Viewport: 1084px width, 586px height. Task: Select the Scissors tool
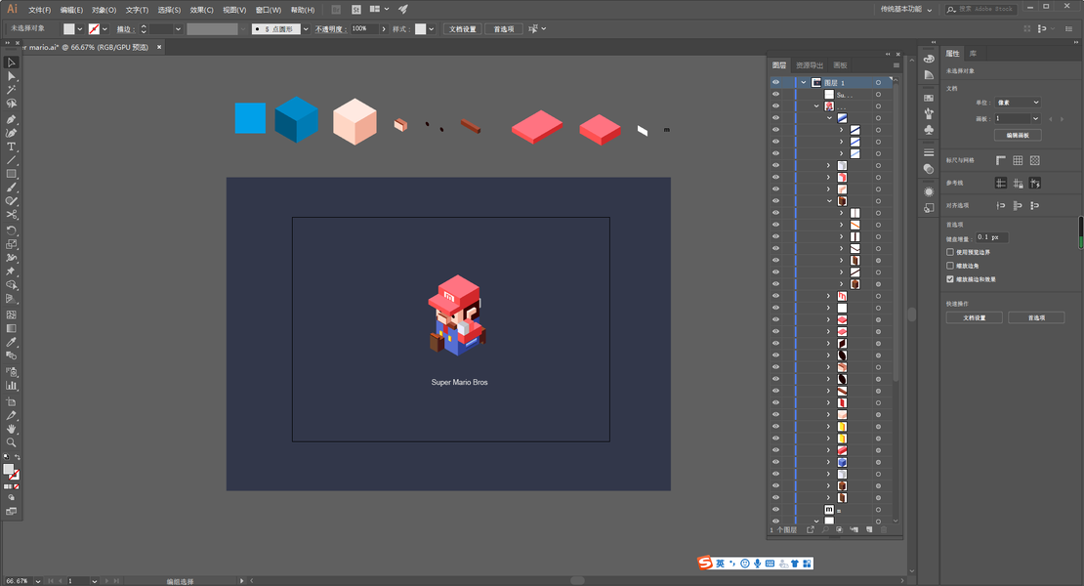11,215
